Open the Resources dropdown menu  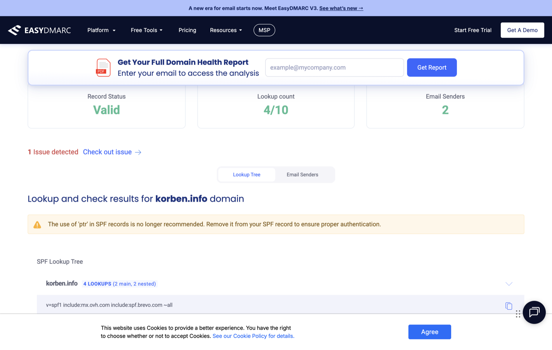point(226,30)
